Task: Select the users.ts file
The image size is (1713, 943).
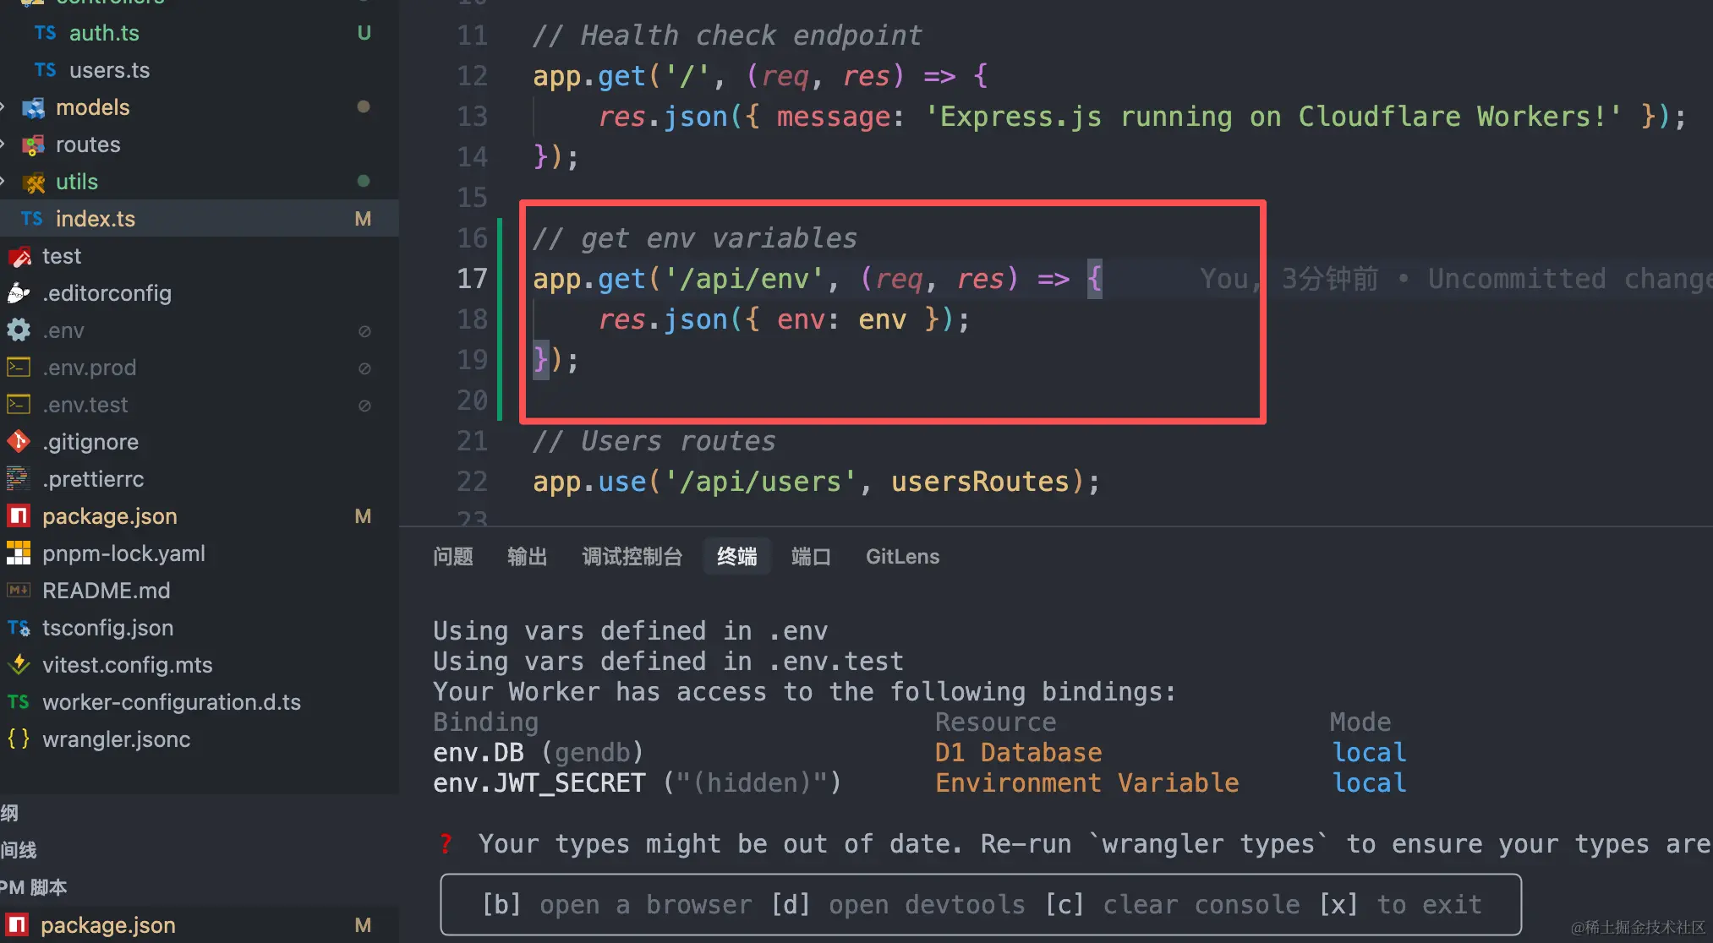Action: click(x=200, y=70)
